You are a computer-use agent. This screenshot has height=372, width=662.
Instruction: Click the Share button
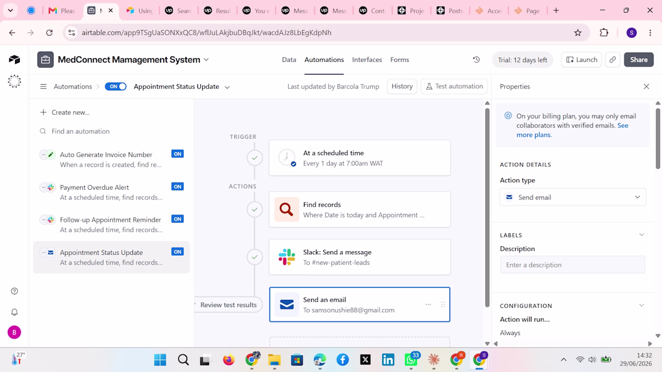[x=639, y=59]
